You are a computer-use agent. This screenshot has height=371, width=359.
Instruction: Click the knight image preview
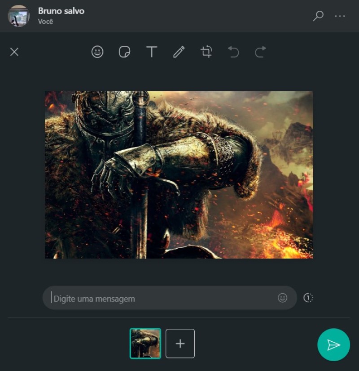[x=179, y=174]
